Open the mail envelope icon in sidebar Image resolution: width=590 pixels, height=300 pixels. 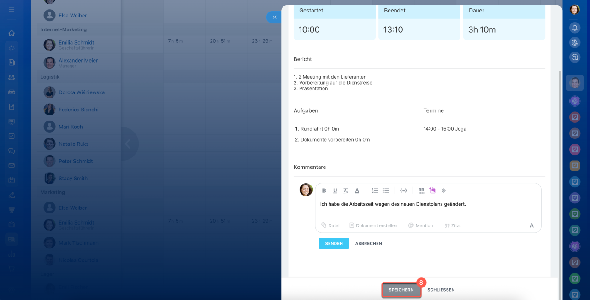pos(12,166)
